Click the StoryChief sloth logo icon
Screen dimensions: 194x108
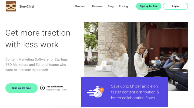(11, 6)
